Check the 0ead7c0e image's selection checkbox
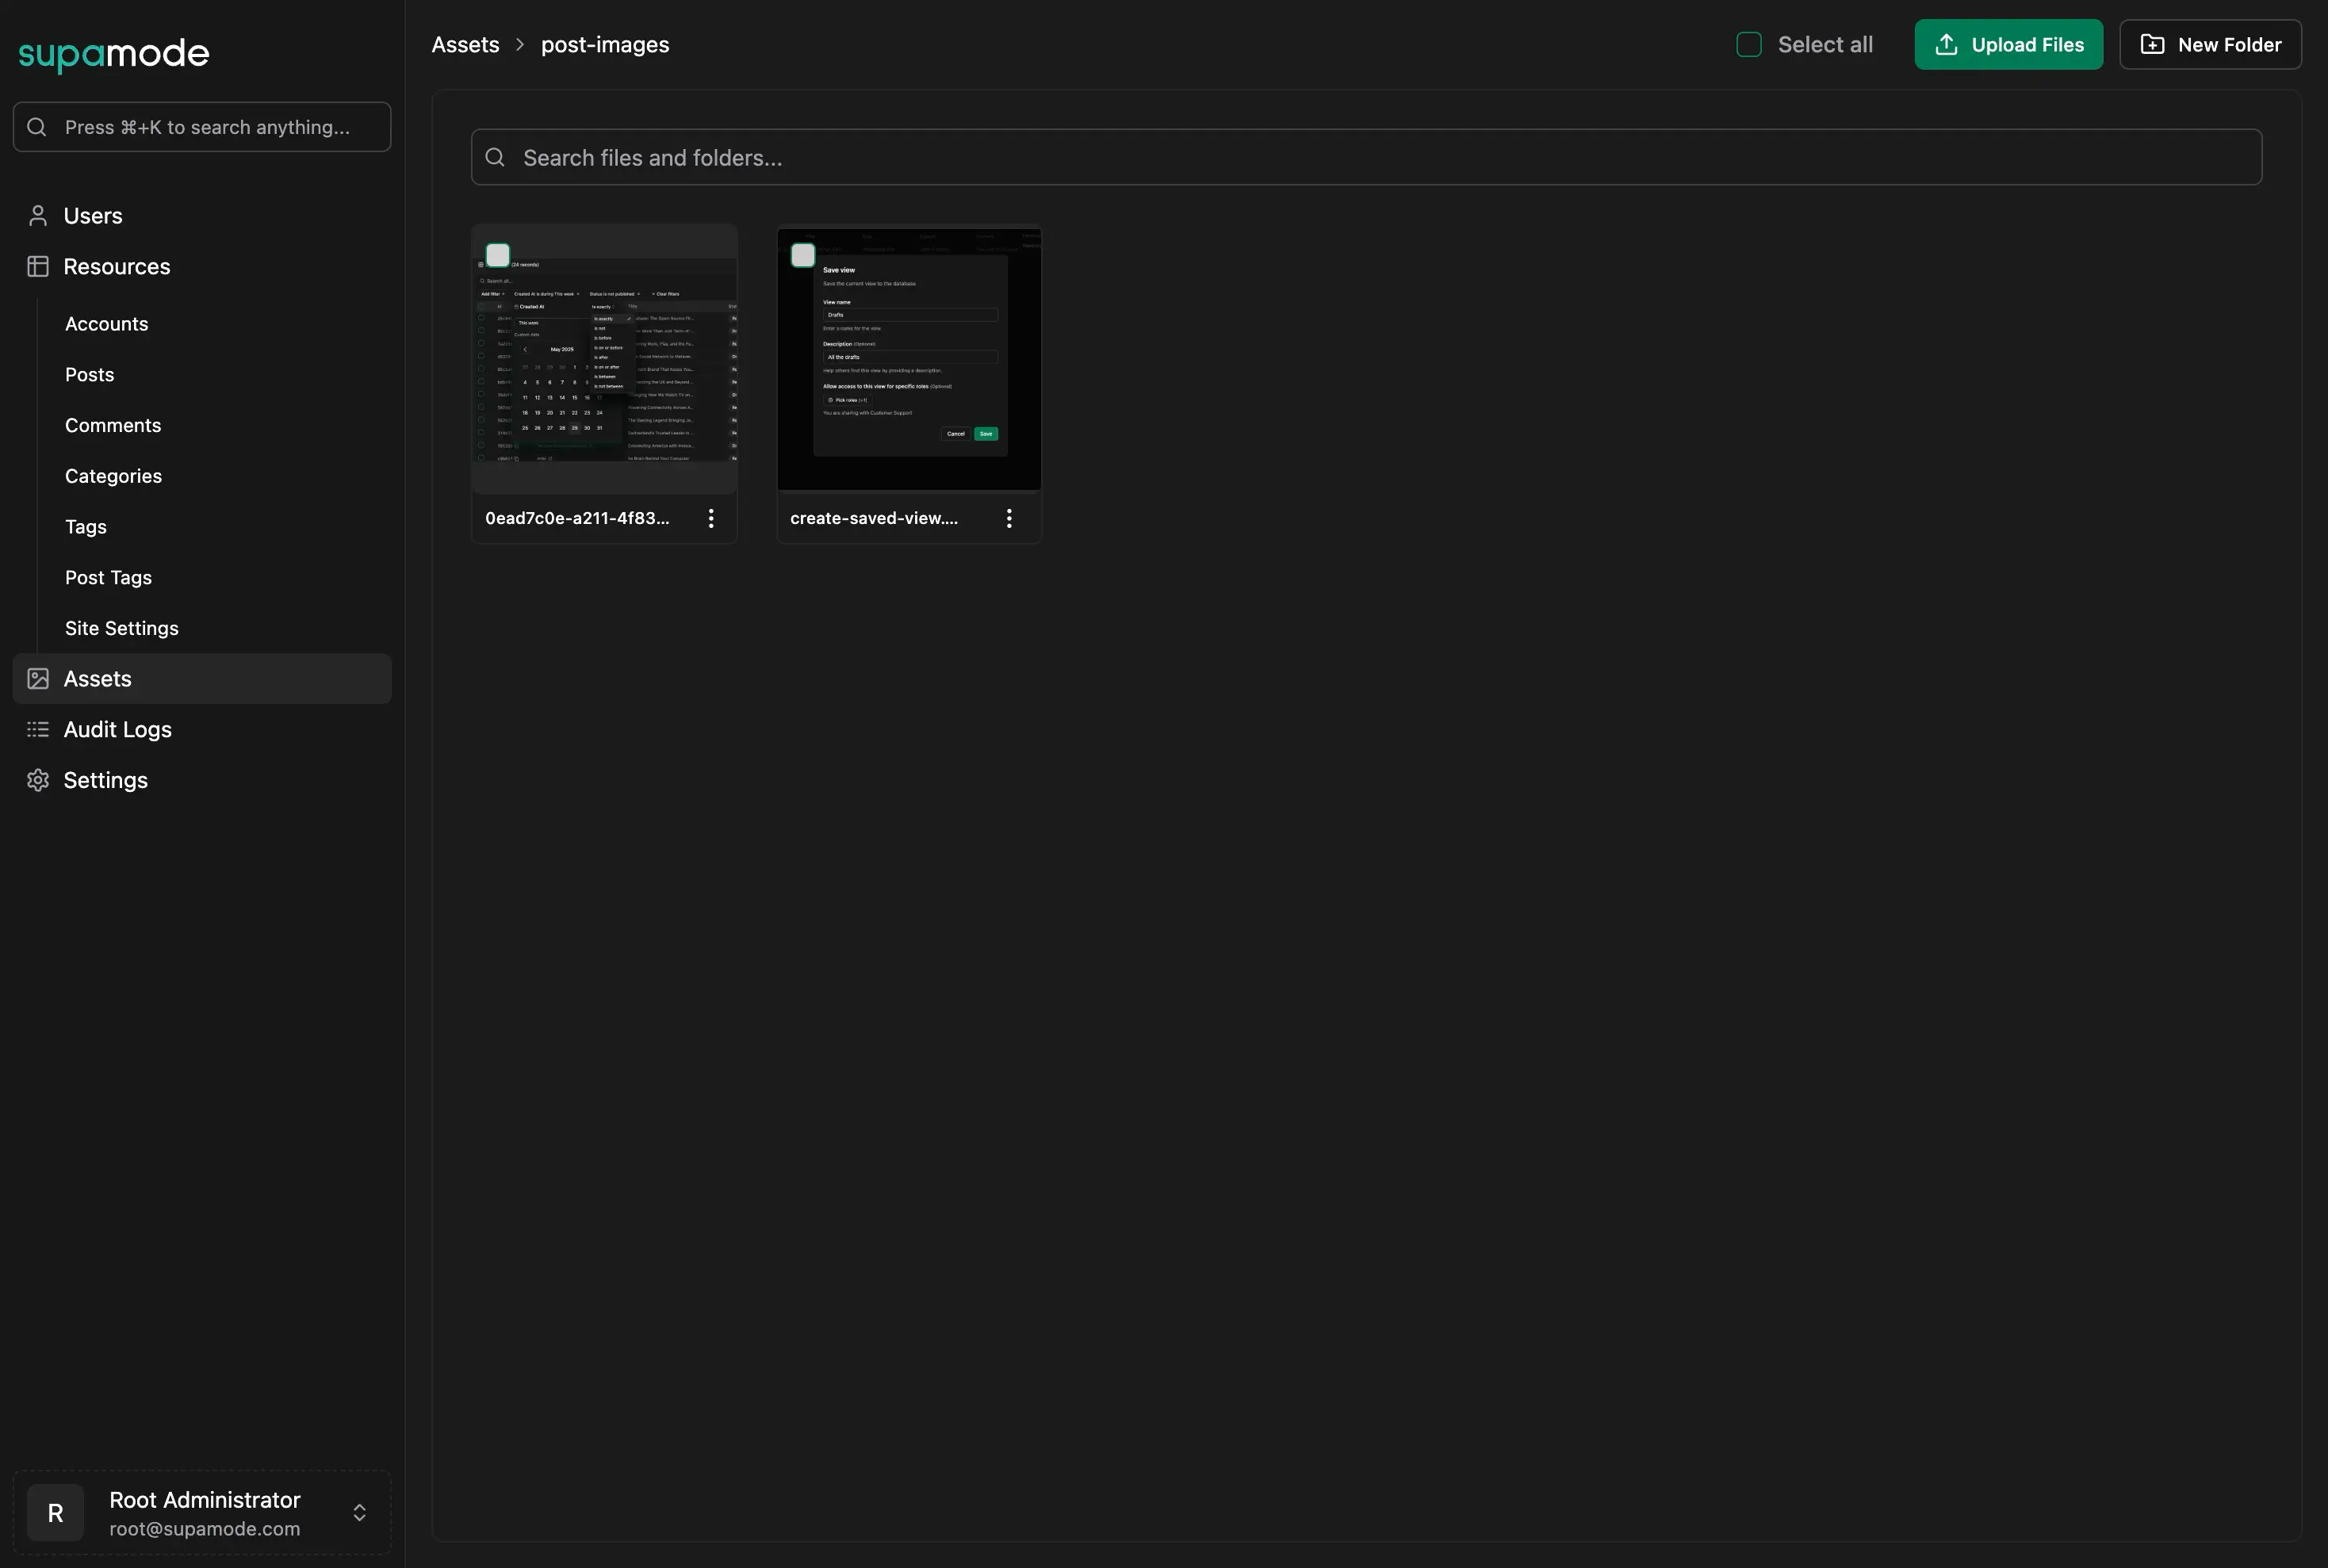Screen dimensions: 2328x1568 click(498, 254)
